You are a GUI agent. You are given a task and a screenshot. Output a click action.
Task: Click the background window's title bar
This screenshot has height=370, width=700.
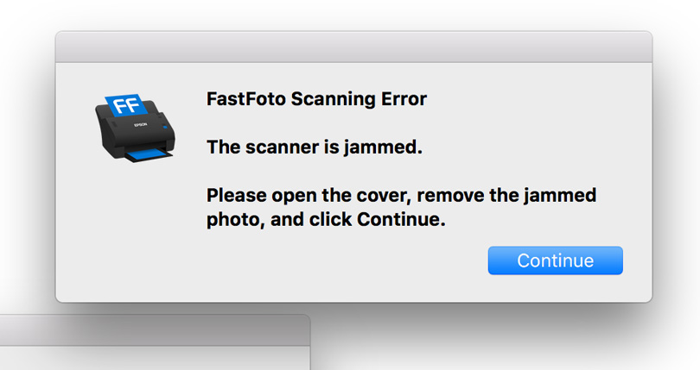(154, 330)
